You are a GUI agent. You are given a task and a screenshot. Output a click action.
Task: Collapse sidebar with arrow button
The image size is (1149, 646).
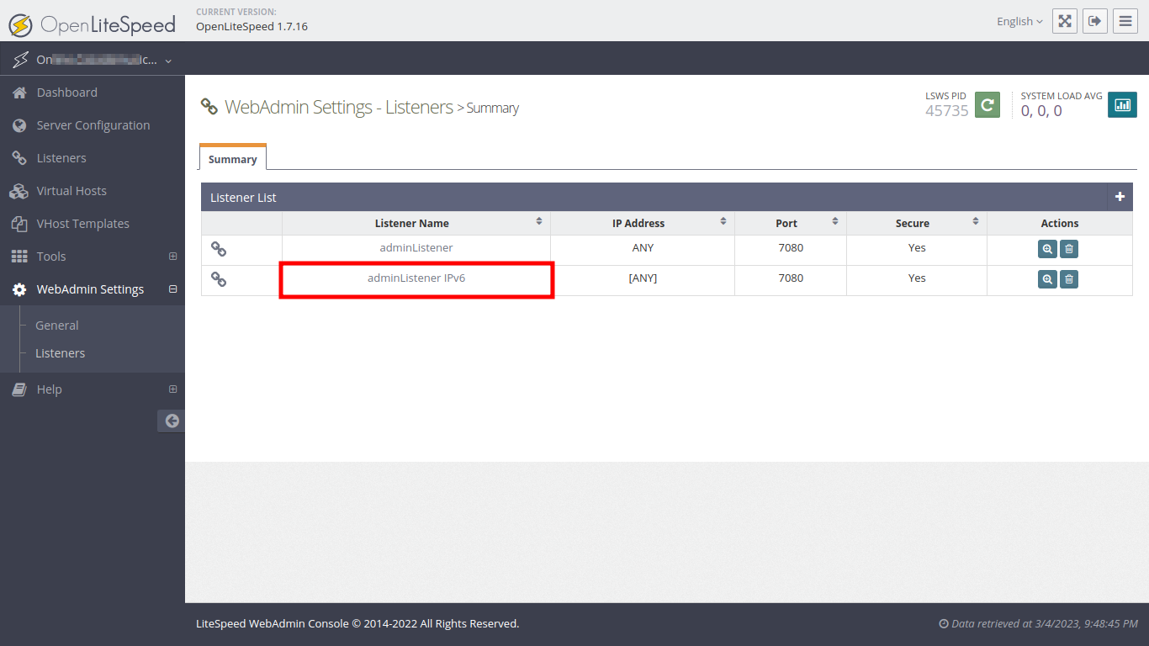172,421
